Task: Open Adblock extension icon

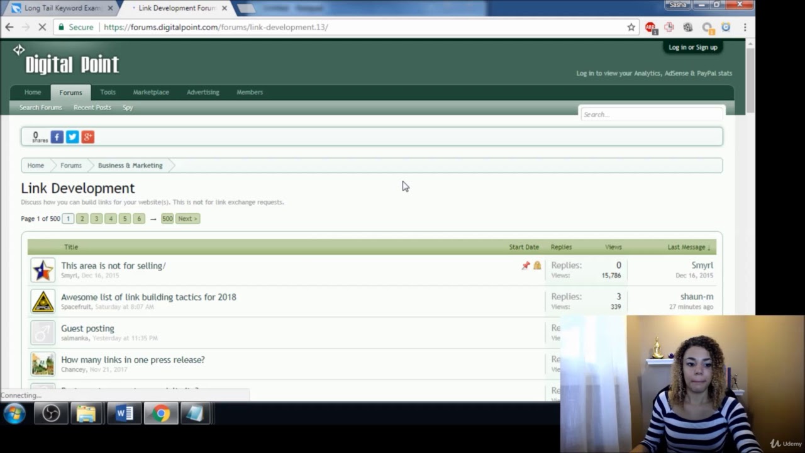Action: click(650, 28)
